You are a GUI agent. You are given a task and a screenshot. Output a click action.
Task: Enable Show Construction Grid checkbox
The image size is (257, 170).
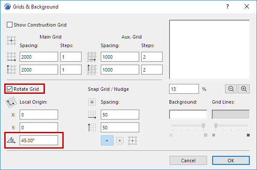[x=9, y=25]
